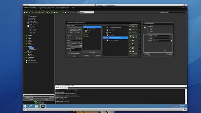
Task: Add the Move to Contact action icon
Action: click(x=130, y=44)
